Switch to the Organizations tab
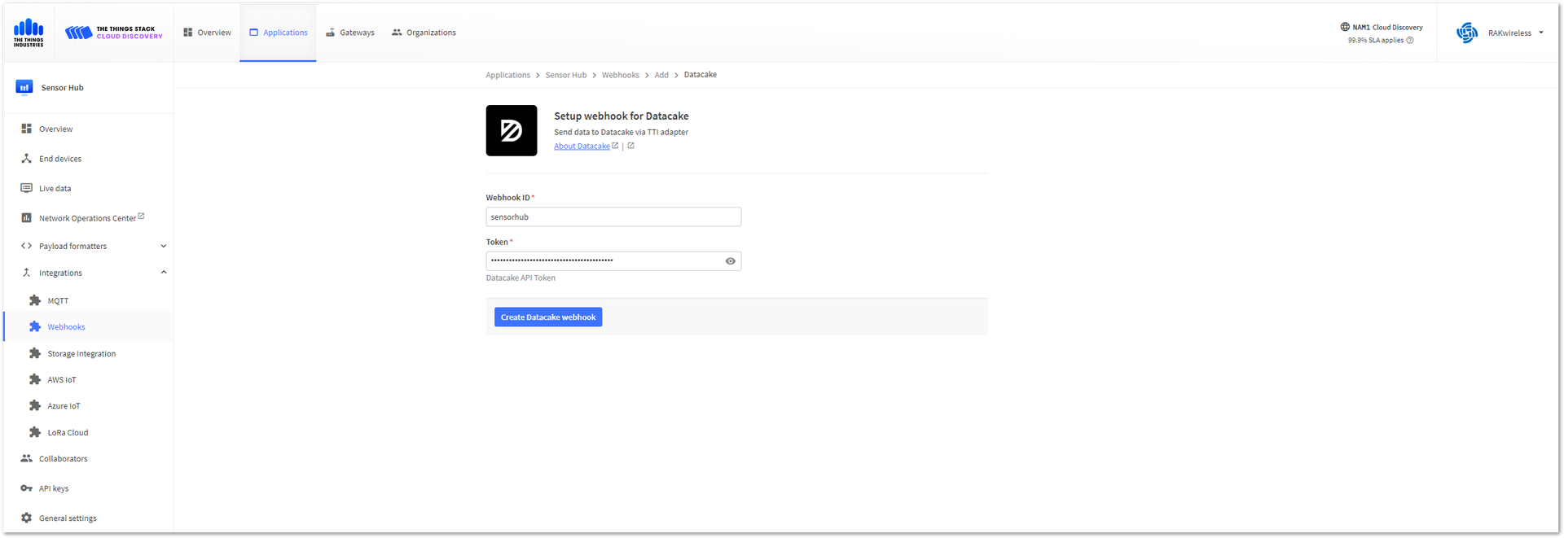Viewport: 1564px width, 538px height. [424, 33]
